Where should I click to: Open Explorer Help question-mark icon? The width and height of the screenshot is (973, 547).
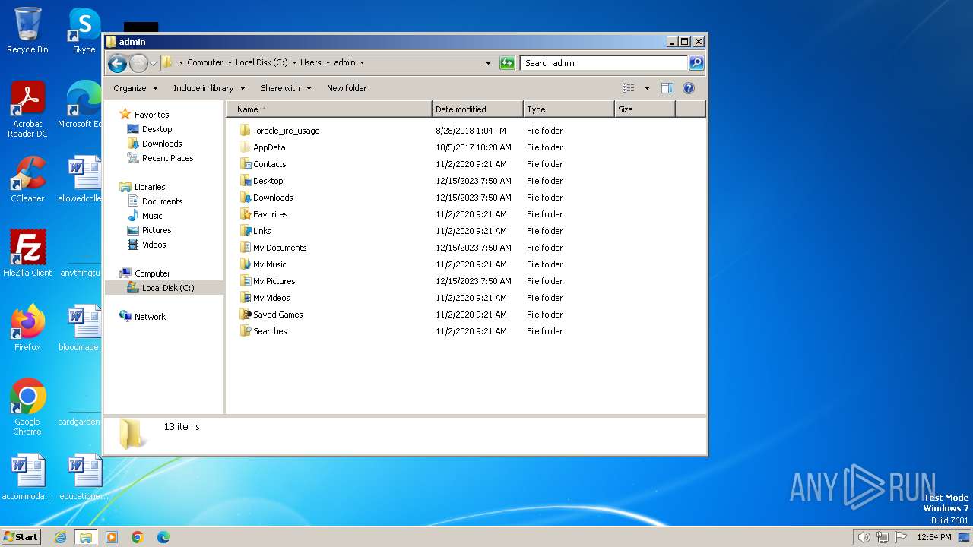click(x=689, y=88)
